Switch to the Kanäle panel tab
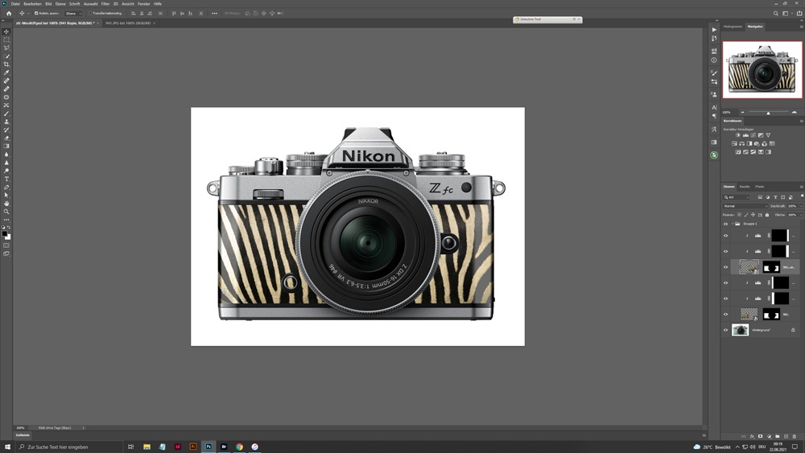805x453 pixels. pos(745,187)
